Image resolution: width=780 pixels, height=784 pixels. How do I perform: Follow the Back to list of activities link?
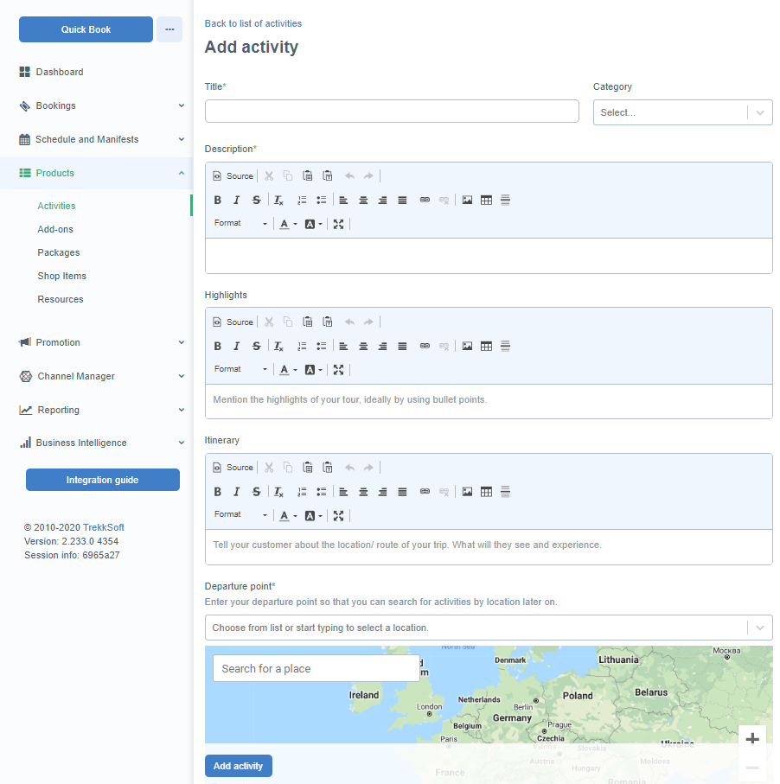253,23
